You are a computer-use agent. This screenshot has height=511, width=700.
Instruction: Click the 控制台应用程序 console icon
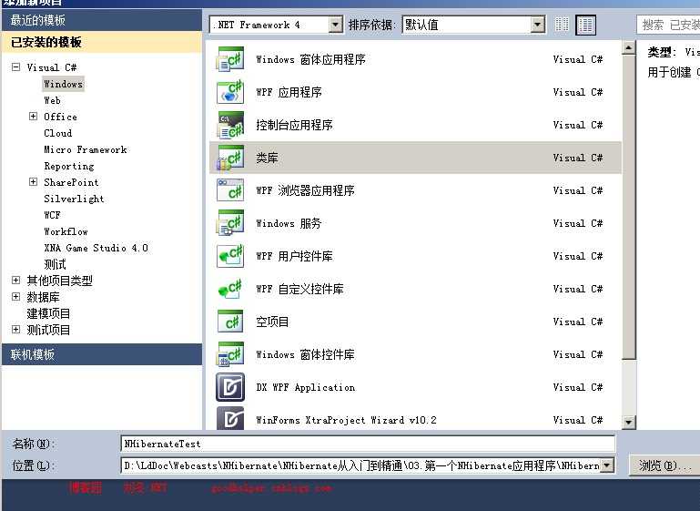click(x=230, y=125)
